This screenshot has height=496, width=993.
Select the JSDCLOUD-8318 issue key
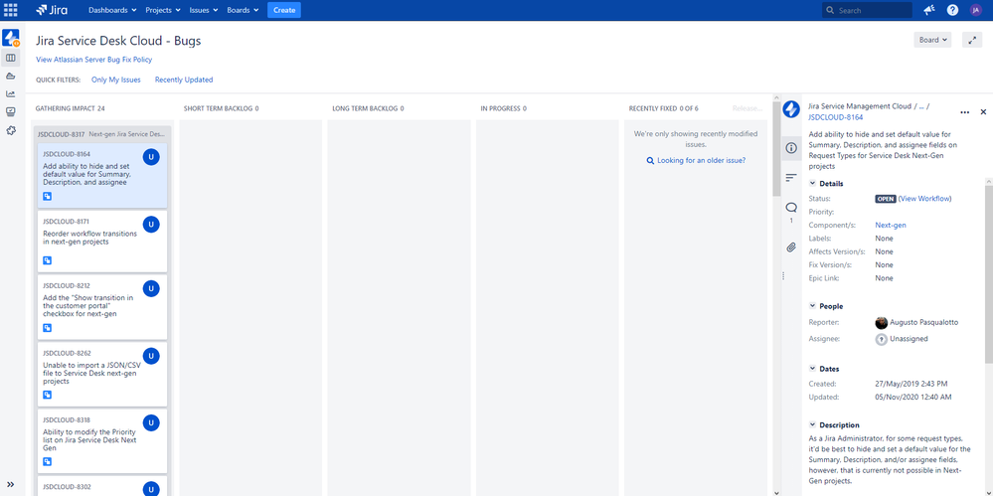(x=67, y=420)
